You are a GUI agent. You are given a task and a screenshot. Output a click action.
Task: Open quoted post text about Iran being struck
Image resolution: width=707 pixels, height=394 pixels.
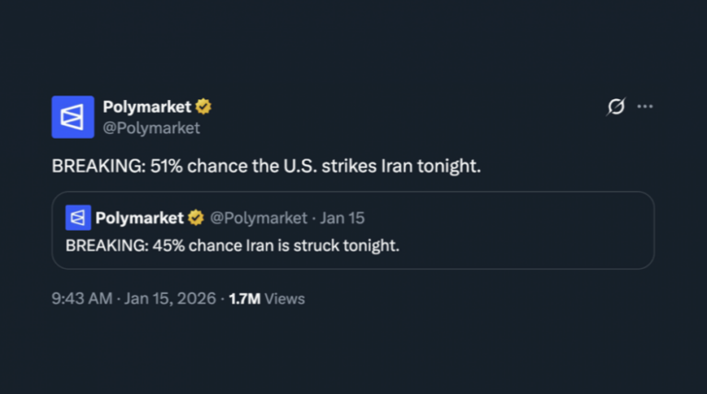coord(232,245)
